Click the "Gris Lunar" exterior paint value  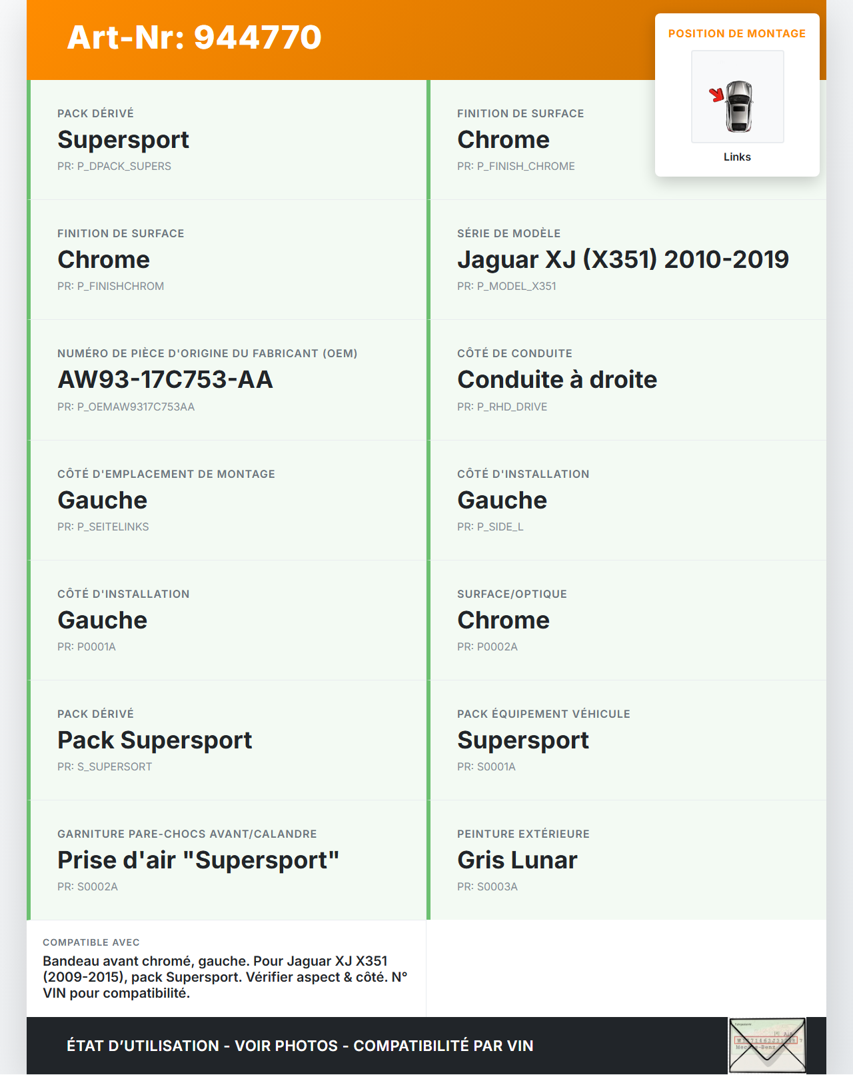[x=516, y=860]
